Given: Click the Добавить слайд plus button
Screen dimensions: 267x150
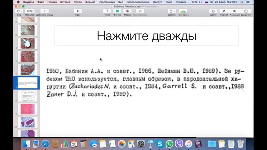Looking at the screenshot, I should (44, 11).
